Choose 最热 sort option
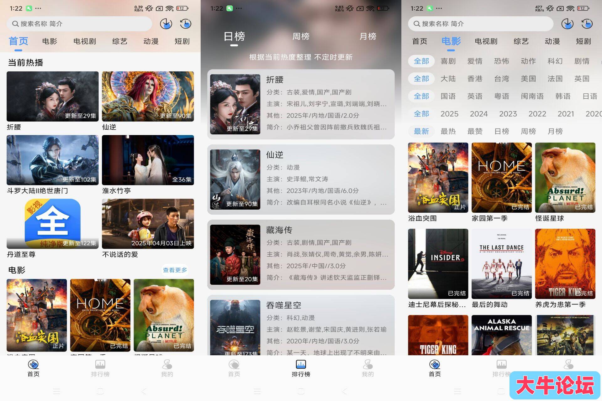Image resolution: width=602 pixels, height=401 pixels. point(448,131)
